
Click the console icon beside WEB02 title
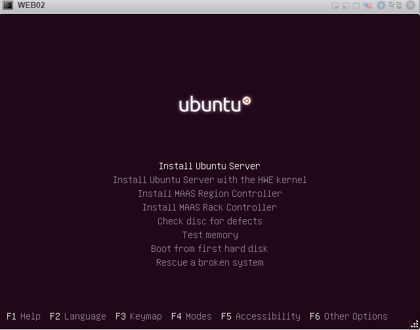click(x=8, y=5)
